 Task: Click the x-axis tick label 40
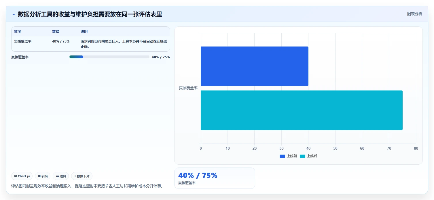click(x=308, y=149)
